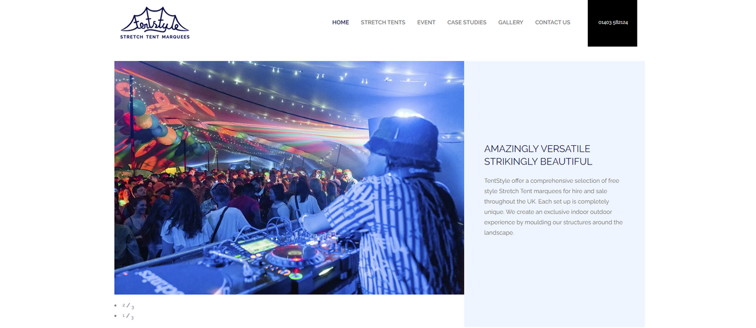Click the TentStyle tent logo graphic

pos(155,20)
